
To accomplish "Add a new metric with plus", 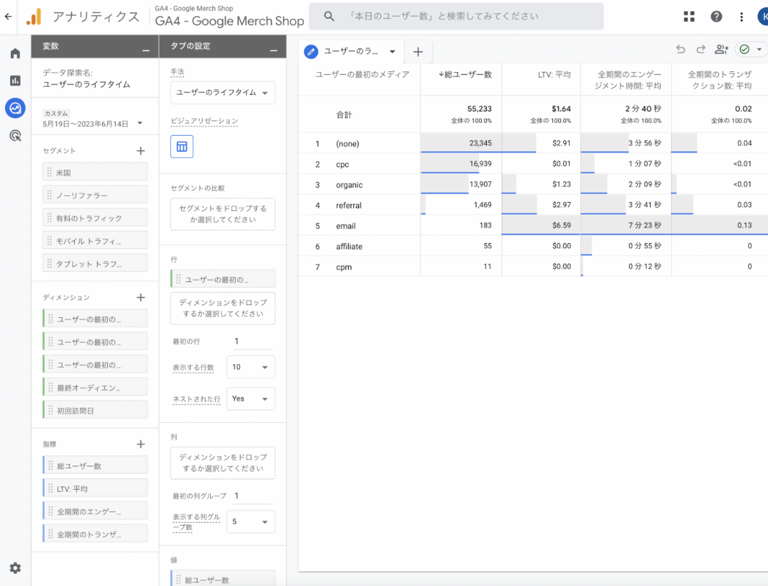I will [x=140, y=444].
